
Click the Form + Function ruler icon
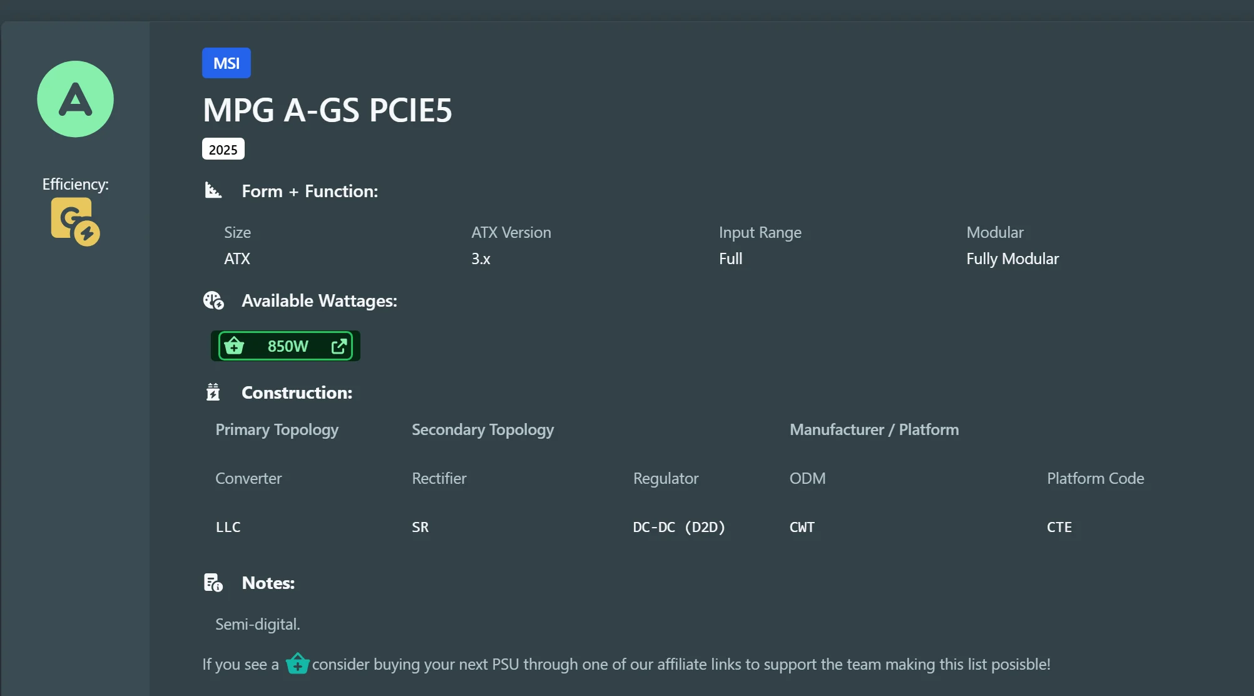coord(213,190)
